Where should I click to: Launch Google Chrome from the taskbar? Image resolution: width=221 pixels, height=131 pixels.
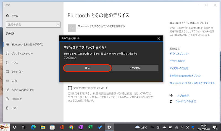(71, 127)
